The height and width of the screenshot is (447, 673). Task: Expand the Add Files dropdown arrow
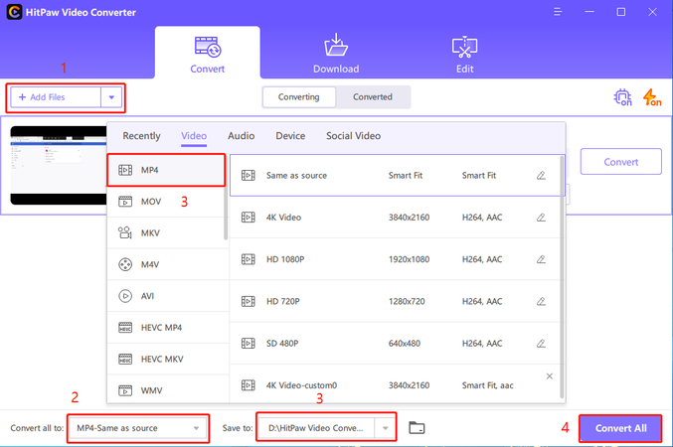click(112, 97)
